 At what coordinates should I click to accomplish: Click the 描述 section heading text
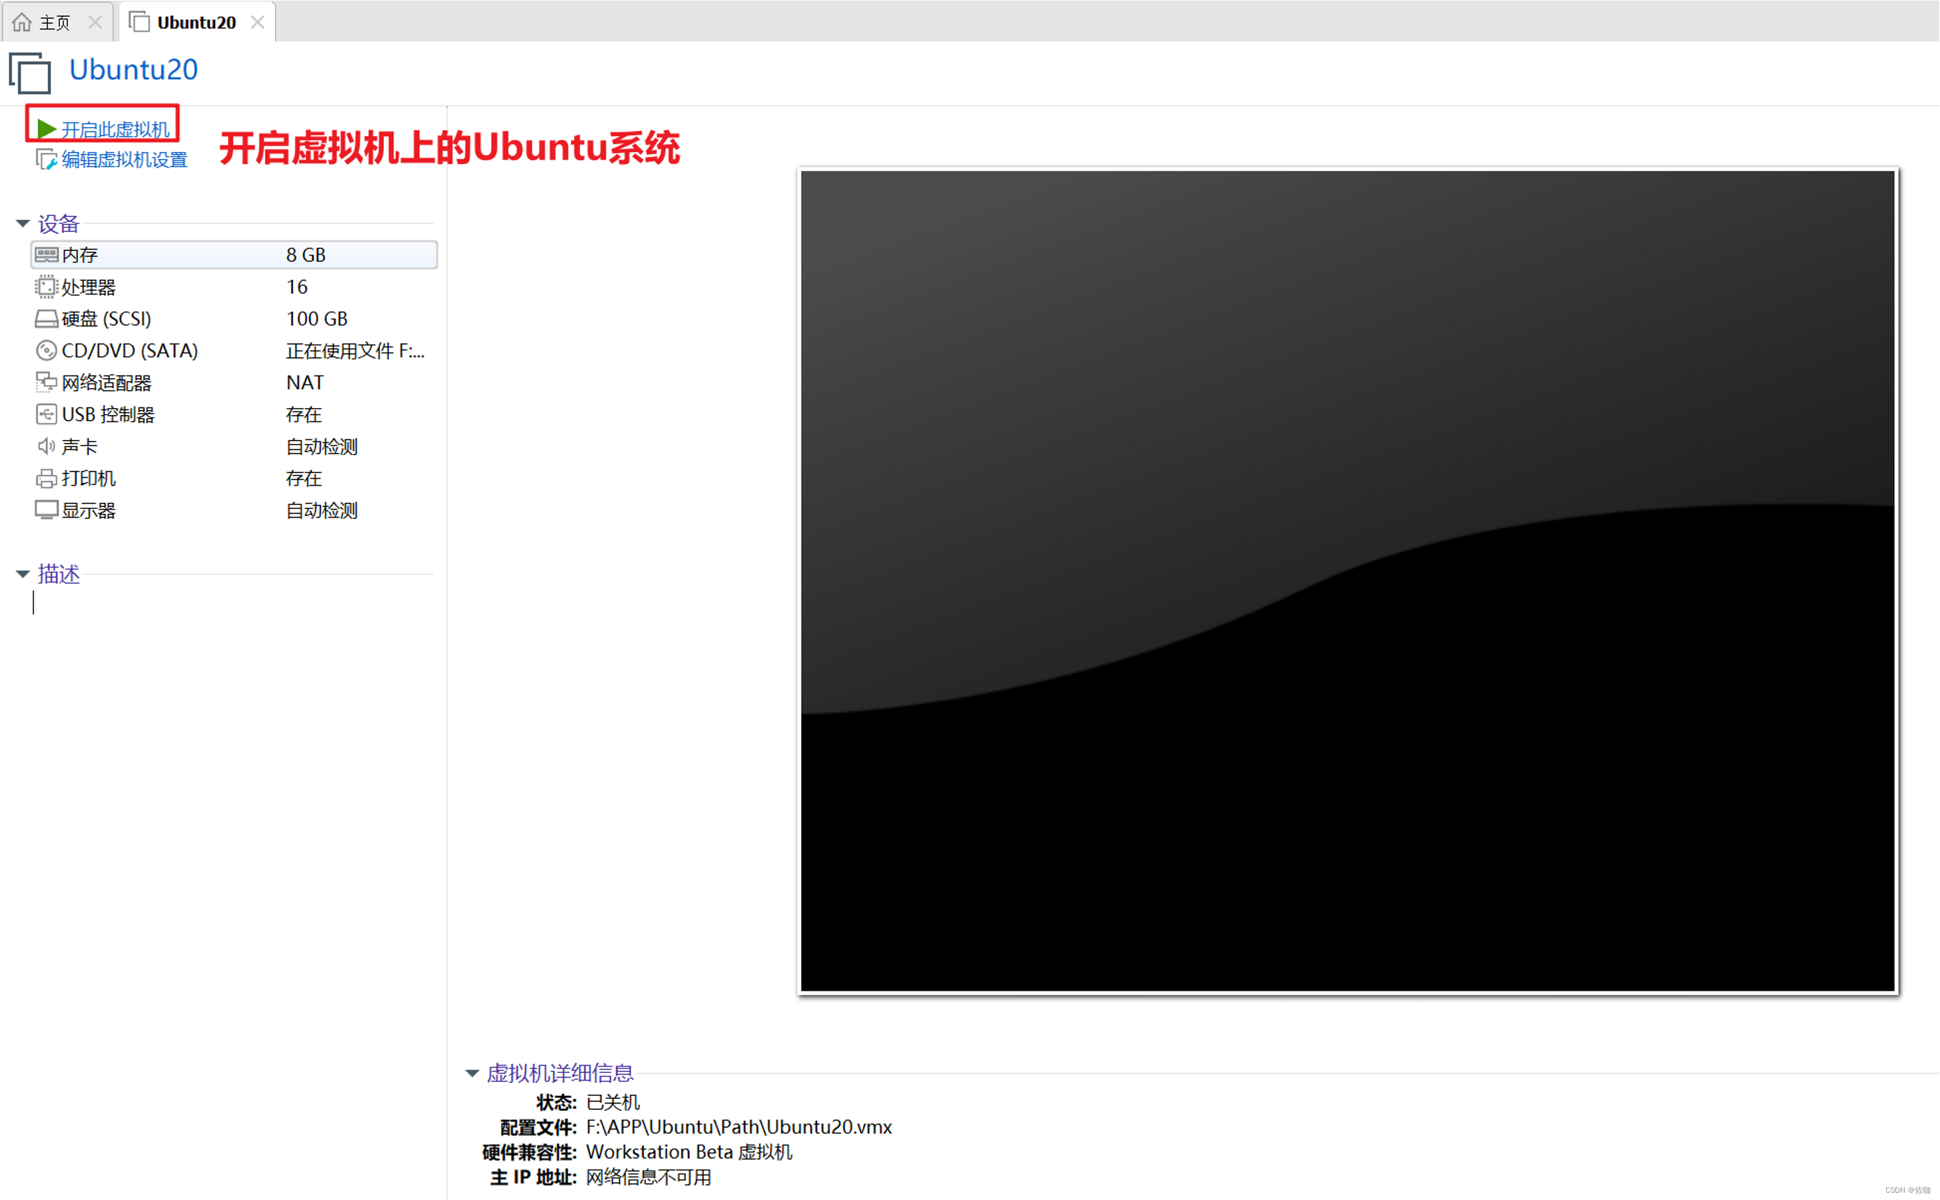coord(58,574)
